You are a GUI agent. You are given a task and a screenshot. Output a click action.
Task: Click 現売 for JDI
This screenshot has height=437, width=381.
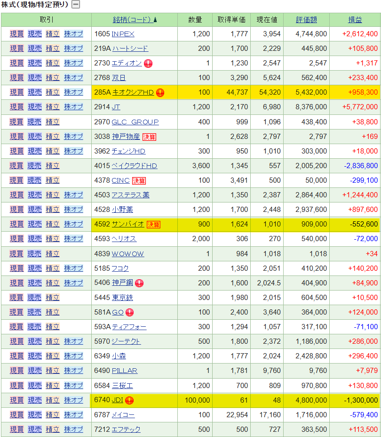click(35, 400)
